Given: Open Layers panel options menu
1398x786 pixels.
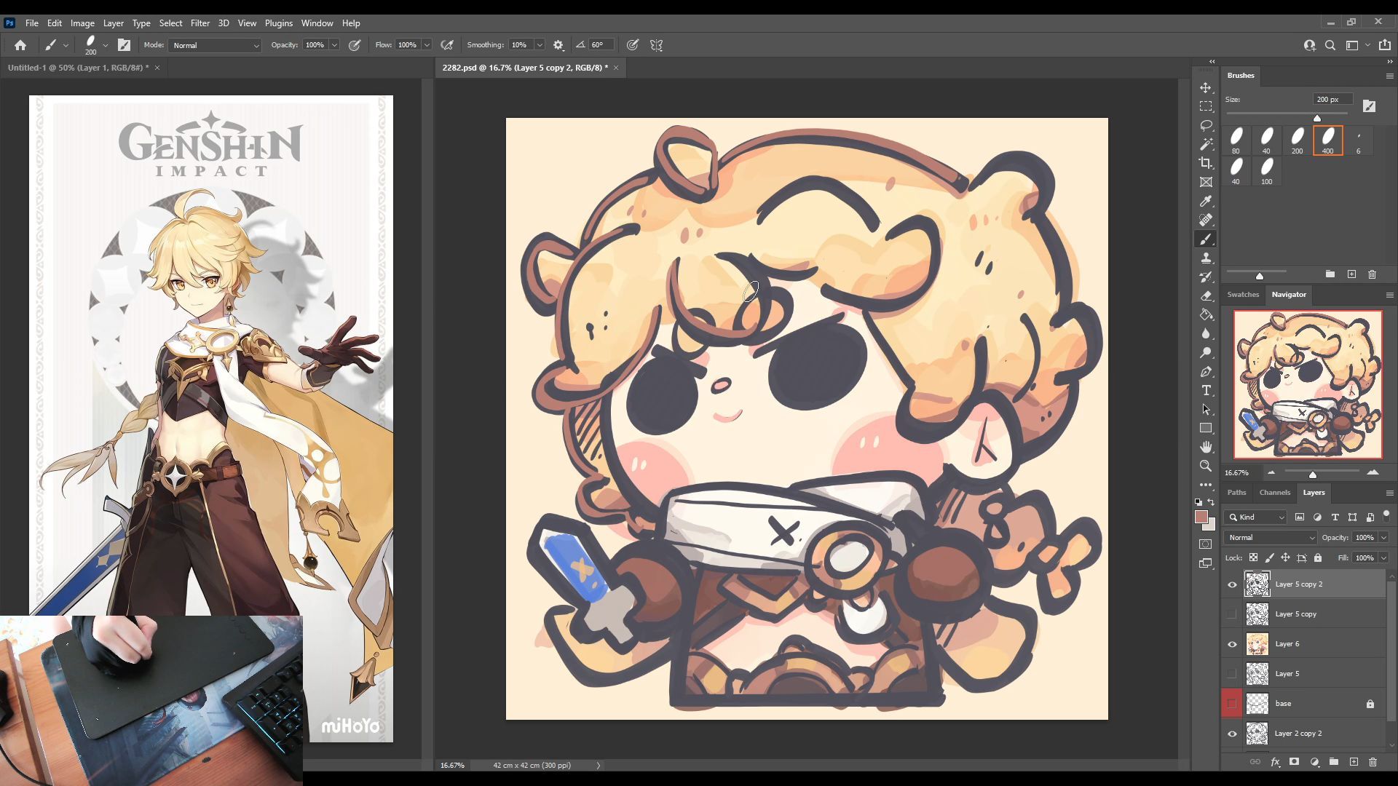Looking at the screenshot, I should pyautogui.click(x=1389, y=493).
